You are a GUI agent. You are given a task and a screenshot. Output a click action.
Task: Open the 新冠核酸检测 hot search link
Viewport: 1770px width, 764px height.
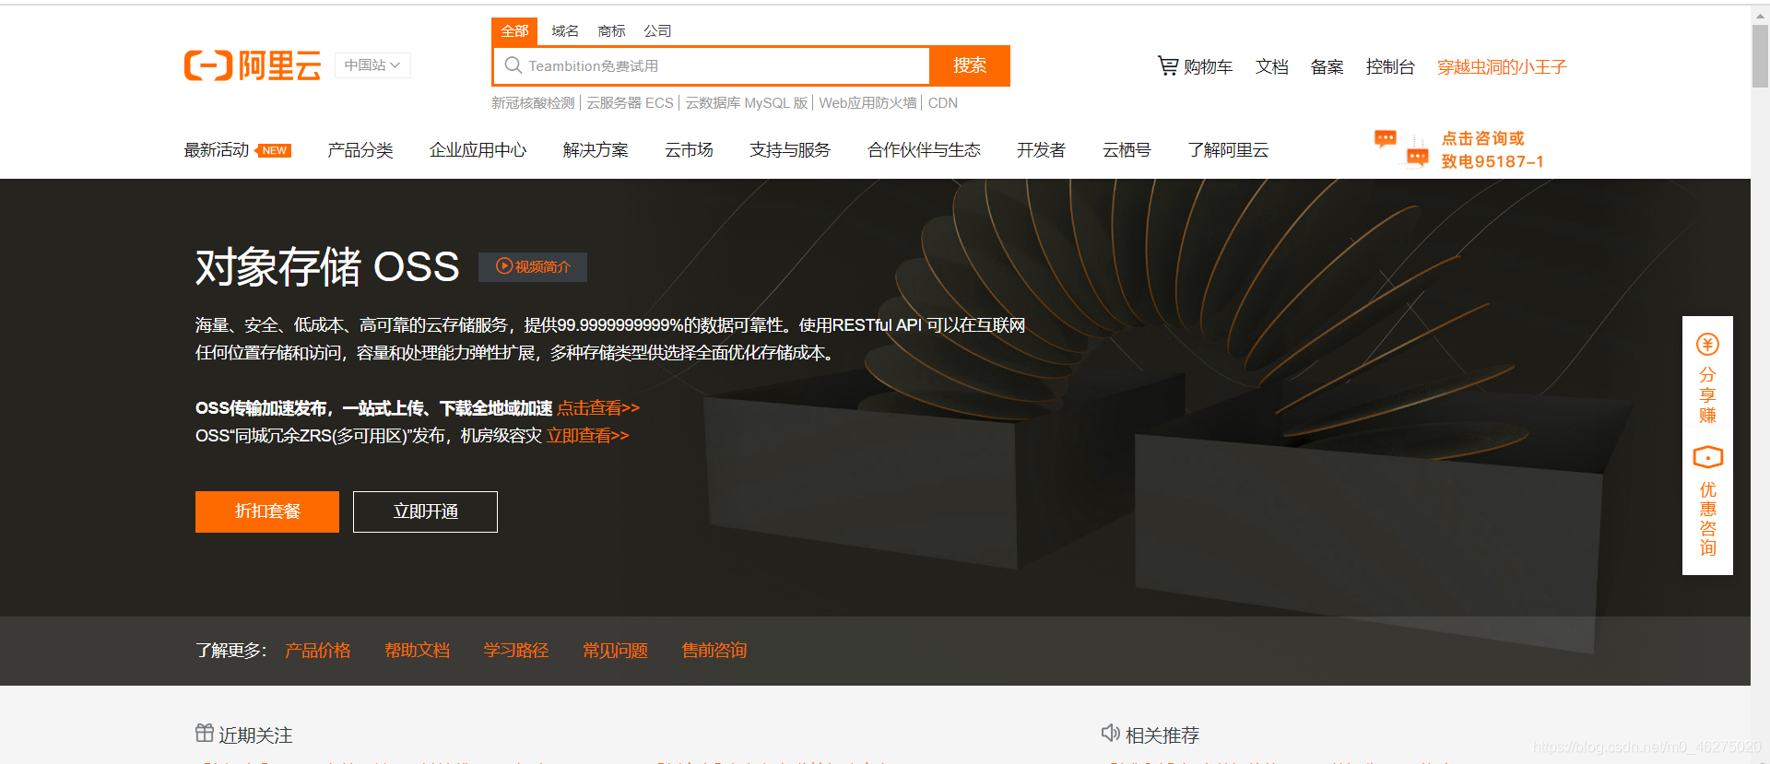point(533,103)
